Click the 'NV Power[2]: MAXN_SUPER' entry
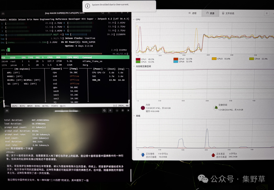The width and height of the screenshot is (274, 190). (80, 42)
